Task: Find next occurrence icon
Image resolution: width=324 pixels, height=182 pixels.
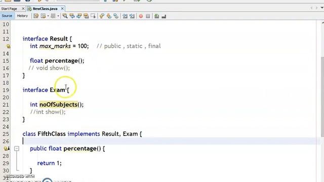Action: pyautogui.click(x=79, y=16)
